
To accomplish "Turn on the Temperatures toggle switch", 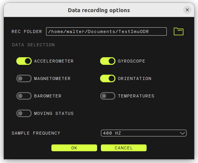I will point(108,96).
